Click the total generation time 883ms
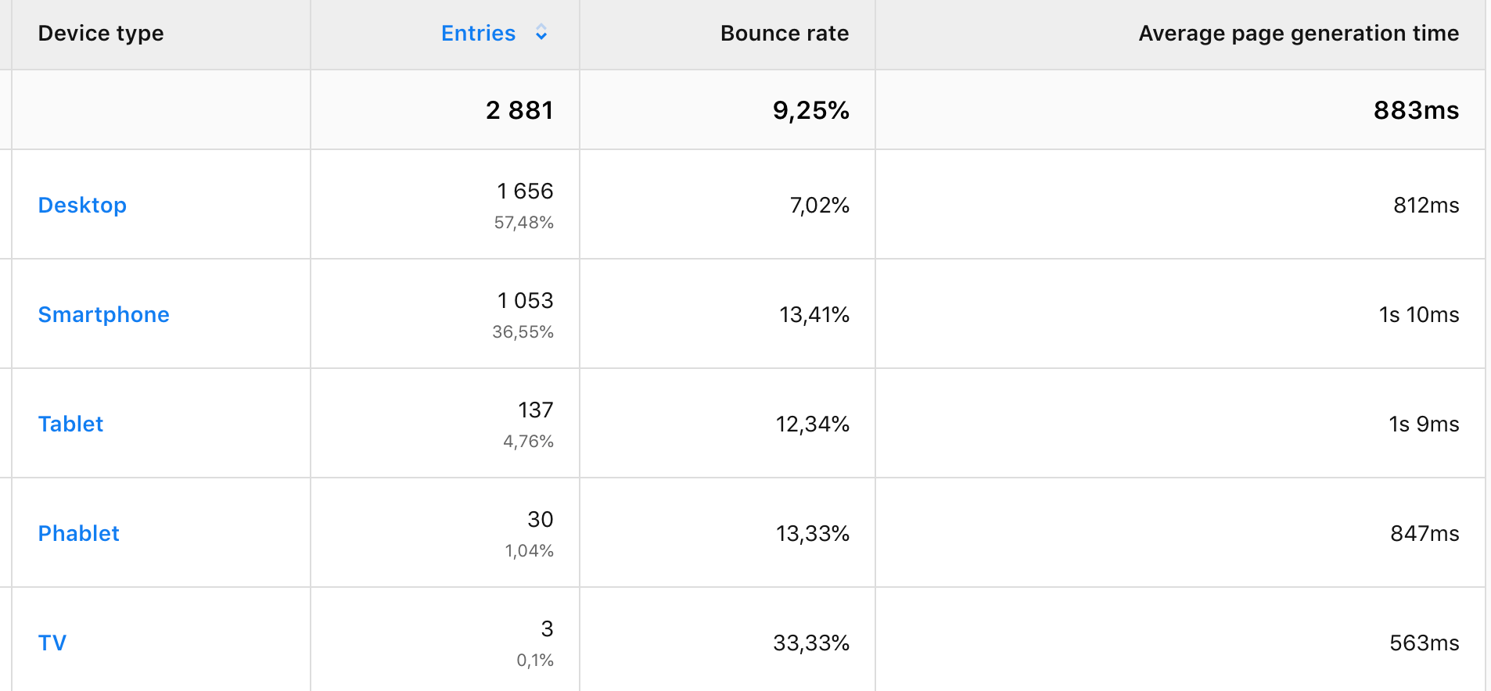This screenshot has width=1491, height=691. pyautogui.click(x=1415, y=110)
